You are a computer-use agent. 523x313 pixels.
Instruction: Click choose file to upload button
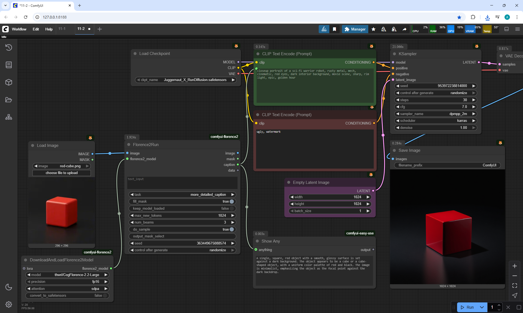point(62,173)
